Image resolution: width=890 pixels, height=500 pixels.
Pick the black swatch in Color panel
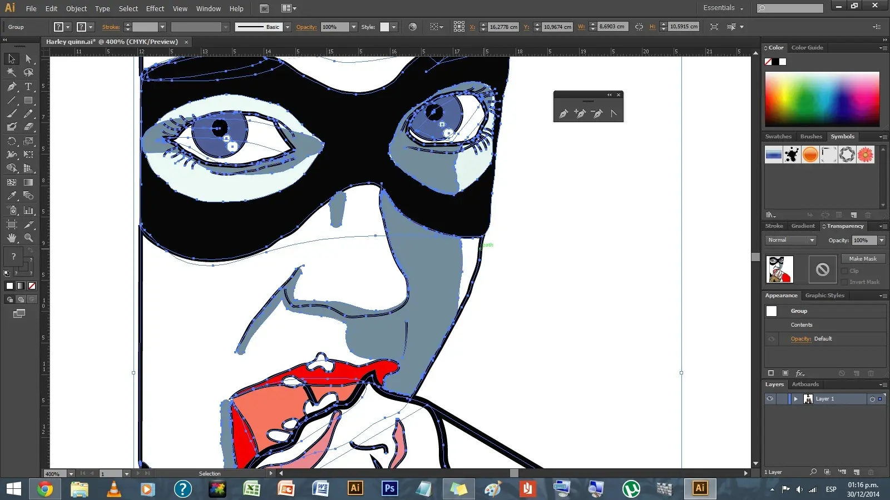tap(775, 62)
